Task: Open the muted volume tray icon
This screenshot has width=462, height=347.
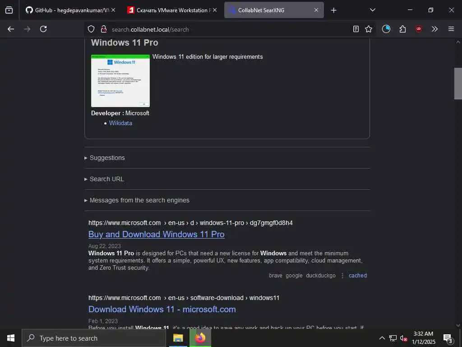Action: point(403,338)
